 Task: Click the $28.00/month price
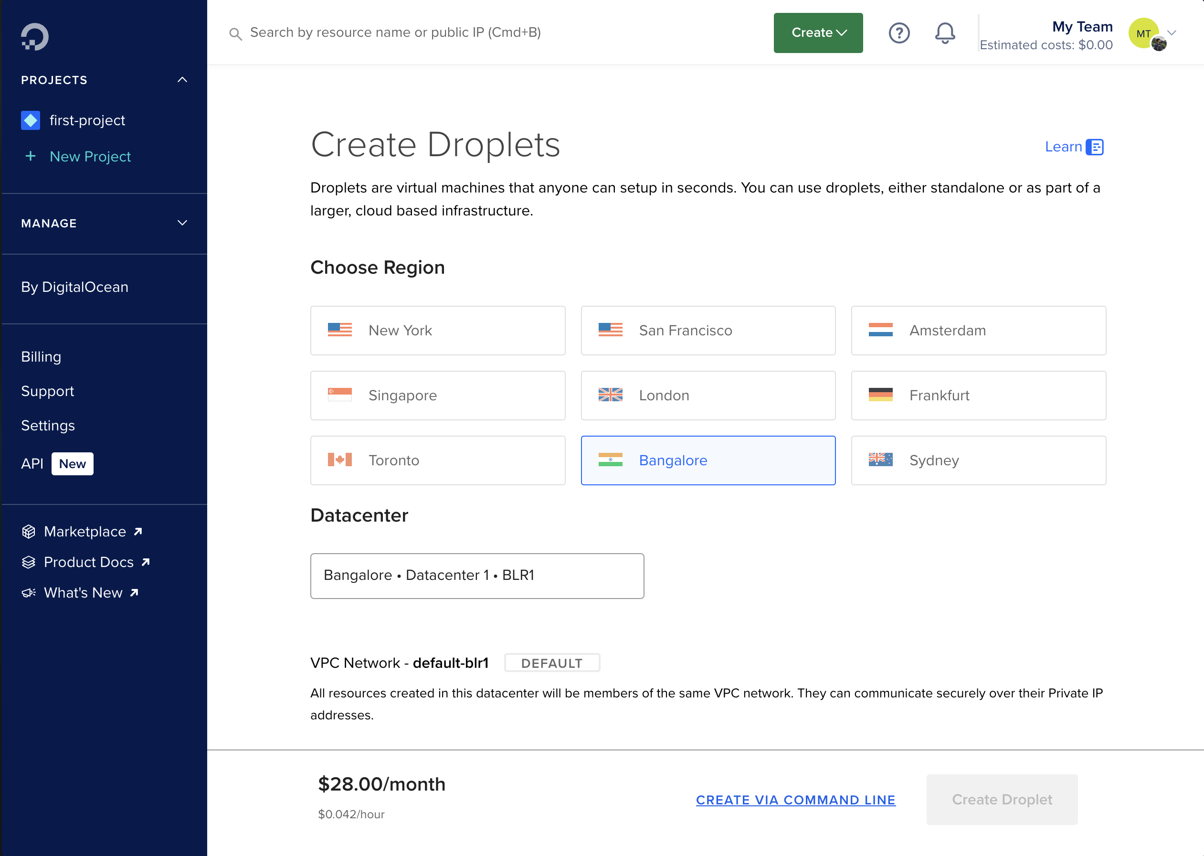click(381, 784)
